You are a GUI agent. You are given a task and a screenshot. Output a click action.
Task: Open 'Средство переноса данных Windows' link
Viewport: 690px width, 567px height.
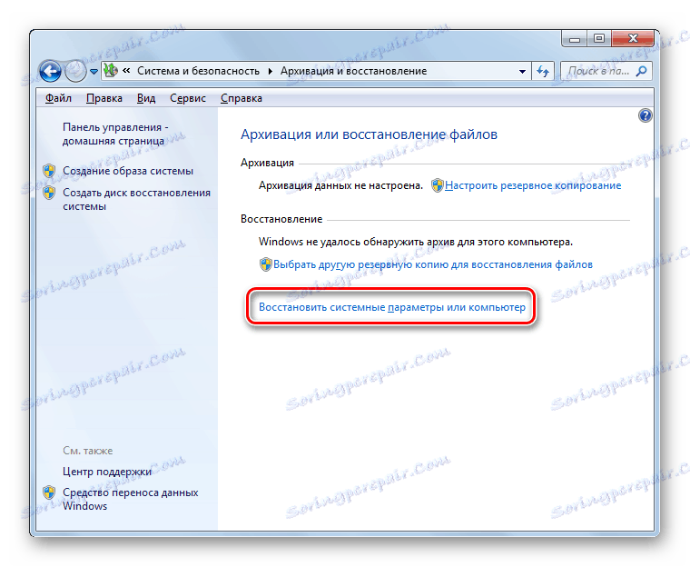(x=130, y=499)
